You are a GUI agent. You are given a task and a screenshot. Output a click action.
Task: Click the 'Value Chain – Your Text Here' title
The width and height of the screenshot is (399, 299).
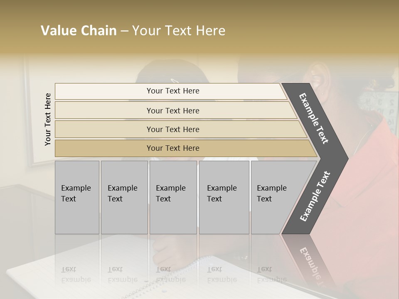pos(133,31)
